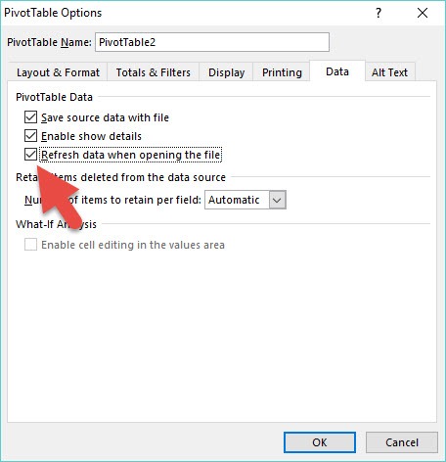Close the PivotTable Options dialog
The width and height of the screenshot is (446, 462).
click(423, 13)
